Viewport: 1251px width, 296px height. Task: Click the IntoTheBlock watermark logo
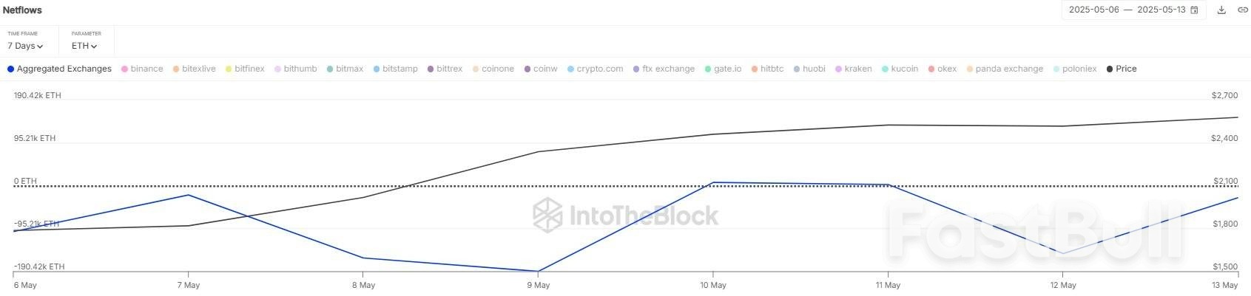[x=625, y=216]
